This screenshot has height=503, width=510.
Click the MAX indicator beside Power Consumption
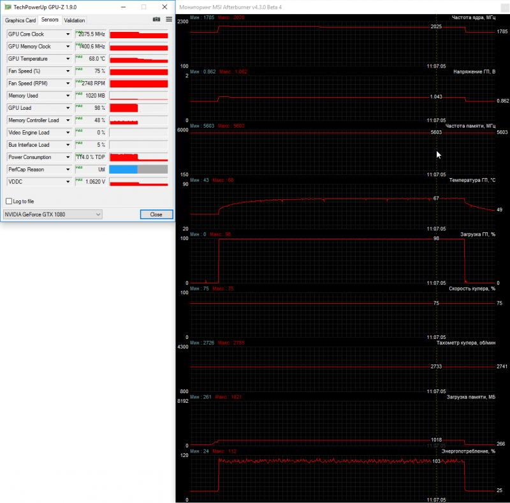78,155
